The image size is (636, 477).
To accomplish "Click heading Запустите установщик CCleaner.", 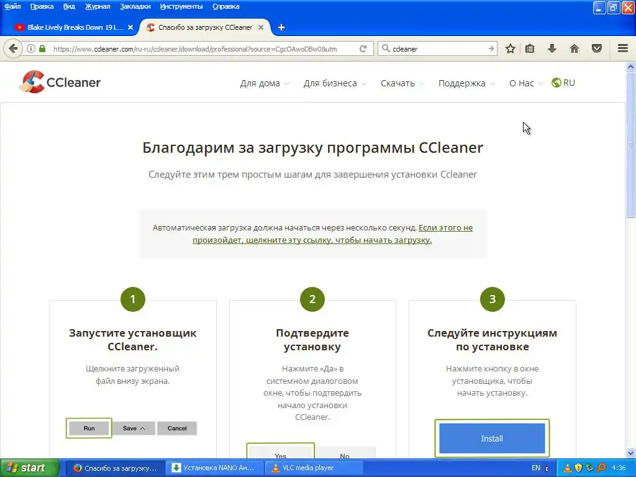I will pyautogui.click(x=133, y=340).
